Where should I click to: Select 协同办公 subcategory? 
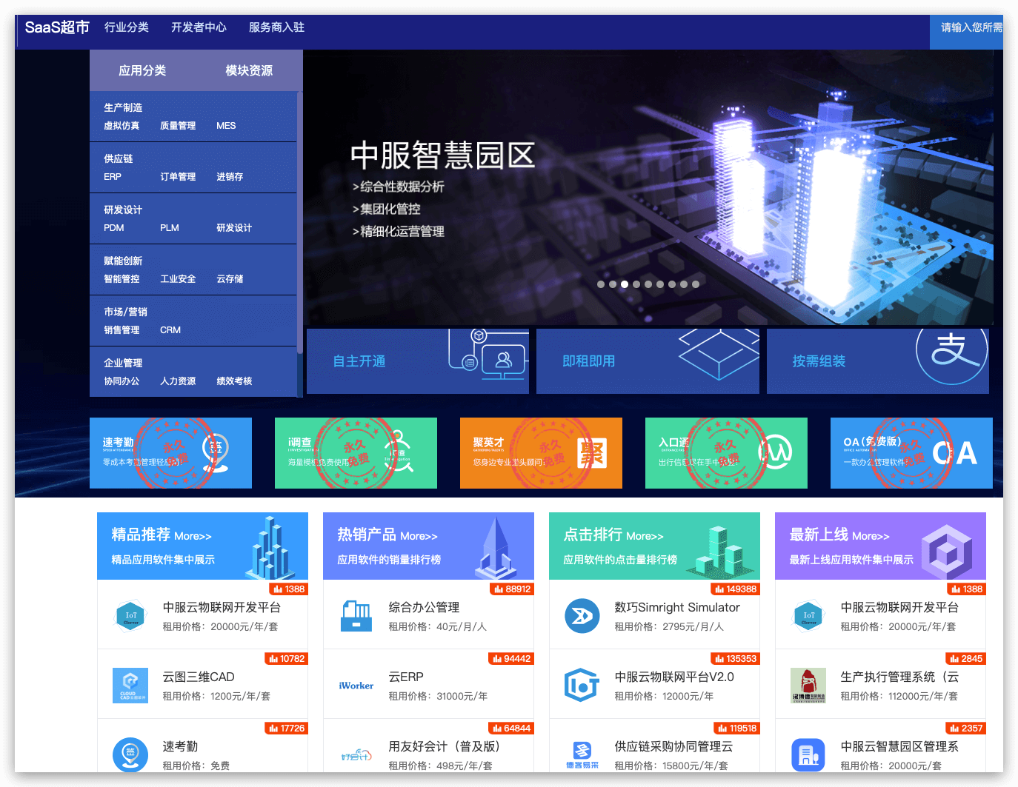tap(122, 381)
